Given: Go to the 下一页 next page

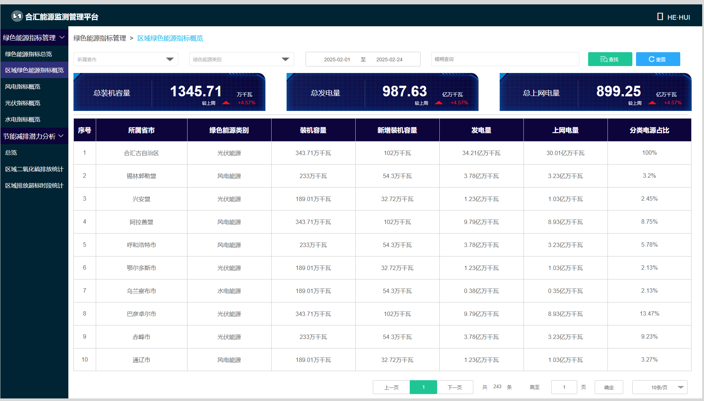Looking at the screenshot, I should point(455,387).
